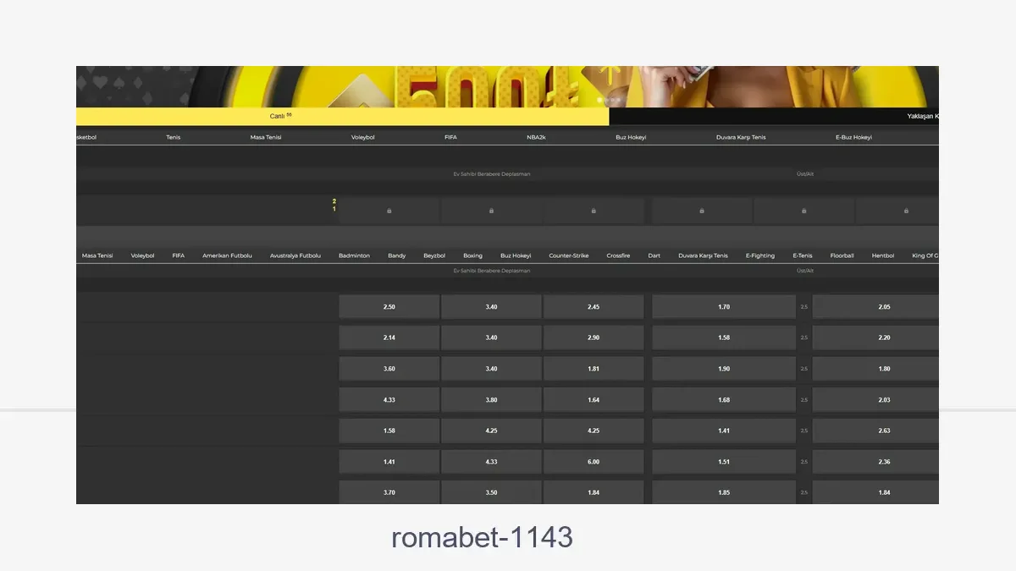Open the E-Fighting category
This screenshot has width=1016, height=571.
[759, 255]
